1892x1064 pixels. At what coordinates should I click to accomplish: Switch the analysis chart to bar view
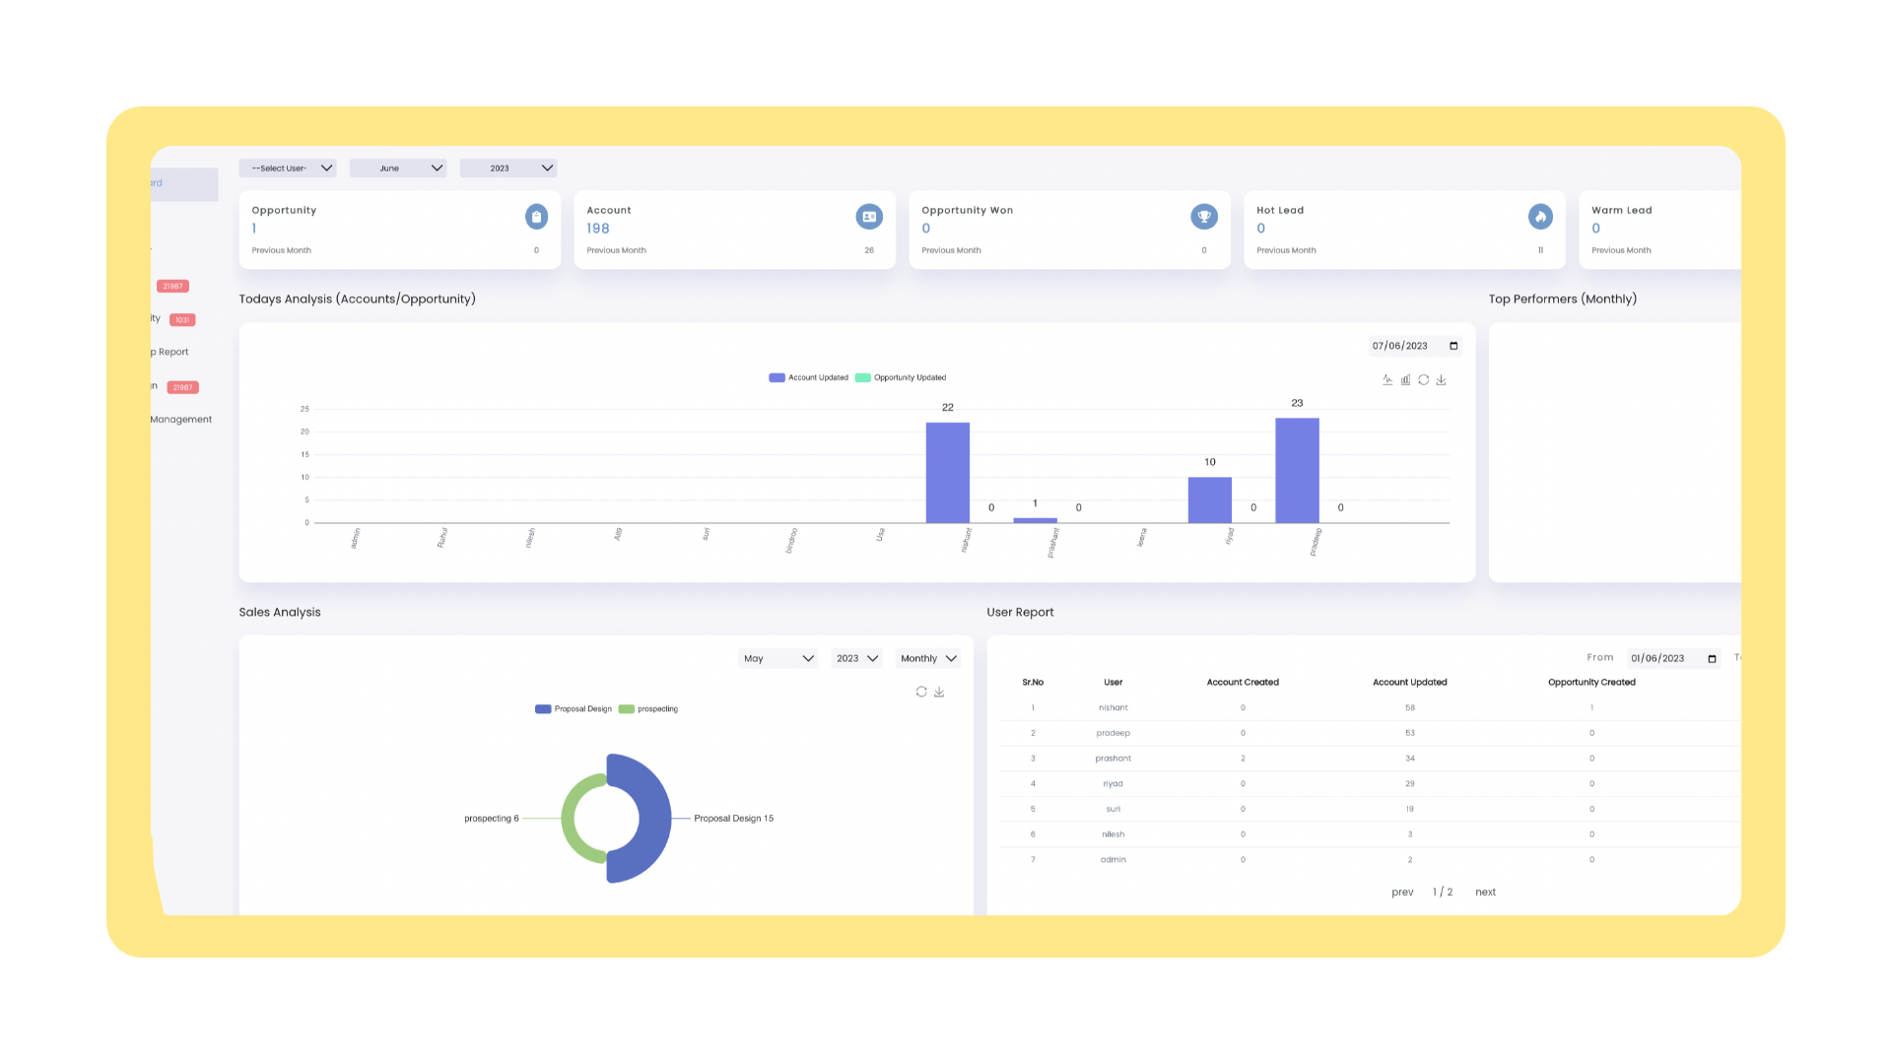[1404, 379]
